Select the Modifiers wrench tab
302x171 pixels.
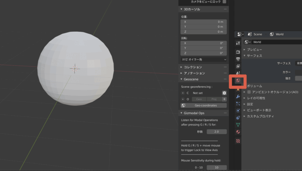[238, 97]
